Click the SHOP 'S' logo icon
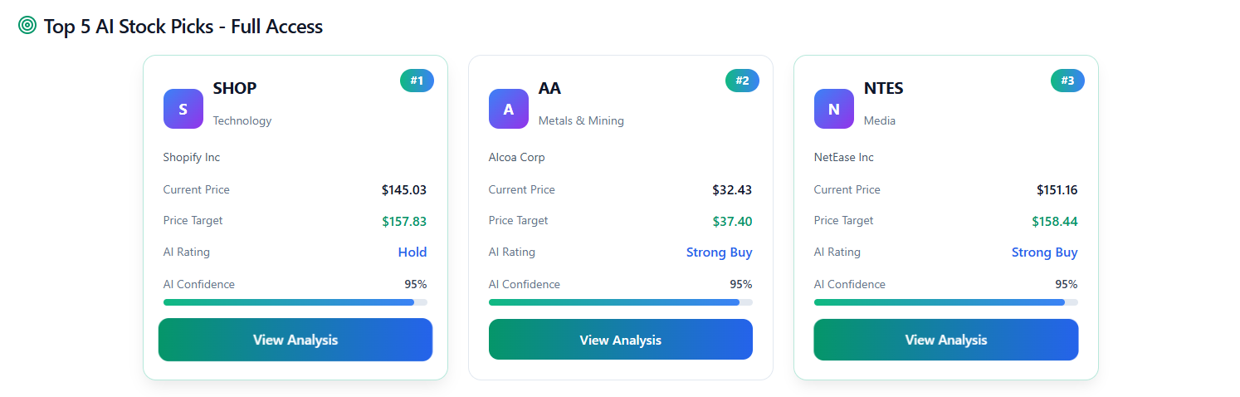This screenshot has height=397, width=1240. pyautogui.click(x=183, y=109)
